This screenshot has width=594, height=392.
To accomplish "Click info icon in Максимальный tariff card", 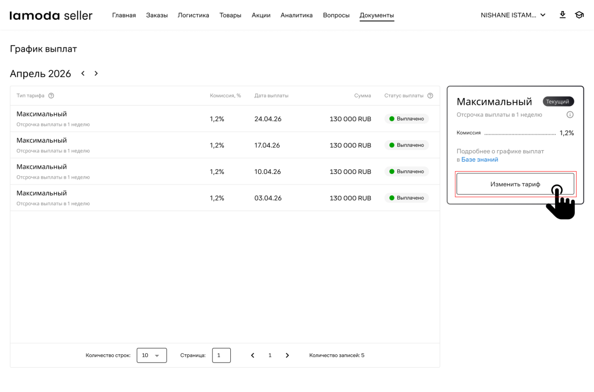I will click(x=570, y=115).
